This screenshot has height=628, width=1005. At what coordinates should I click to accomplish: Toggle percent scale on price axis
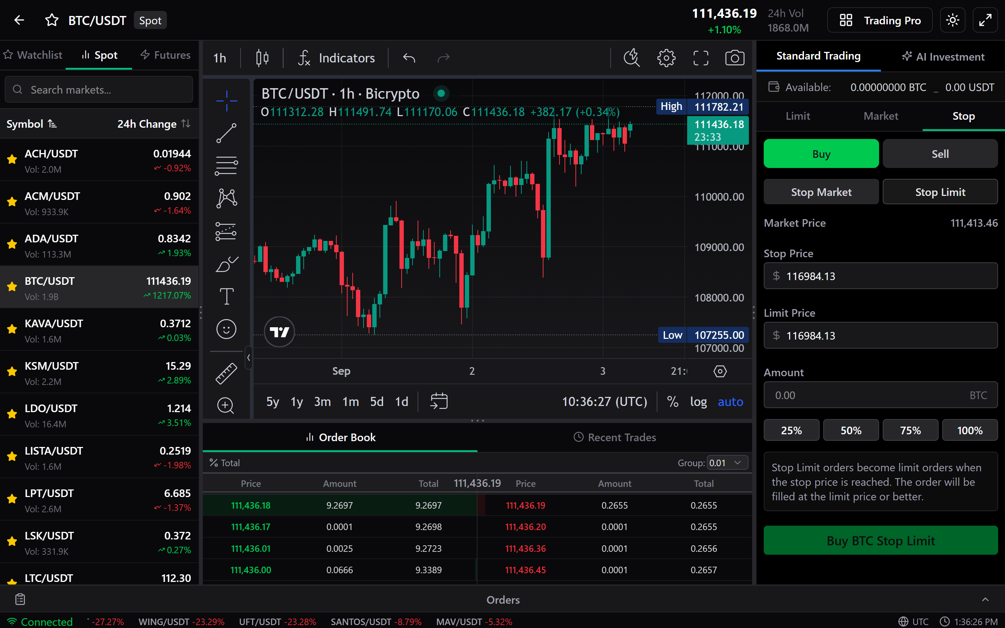pos(673,402)
